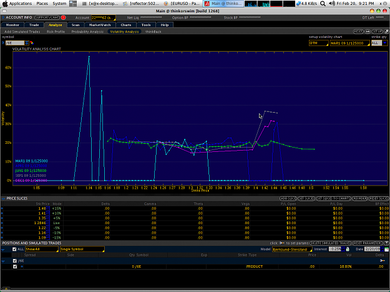
Task: Click the CPU monitor graph applet
Action: click(x=251, y=4)
